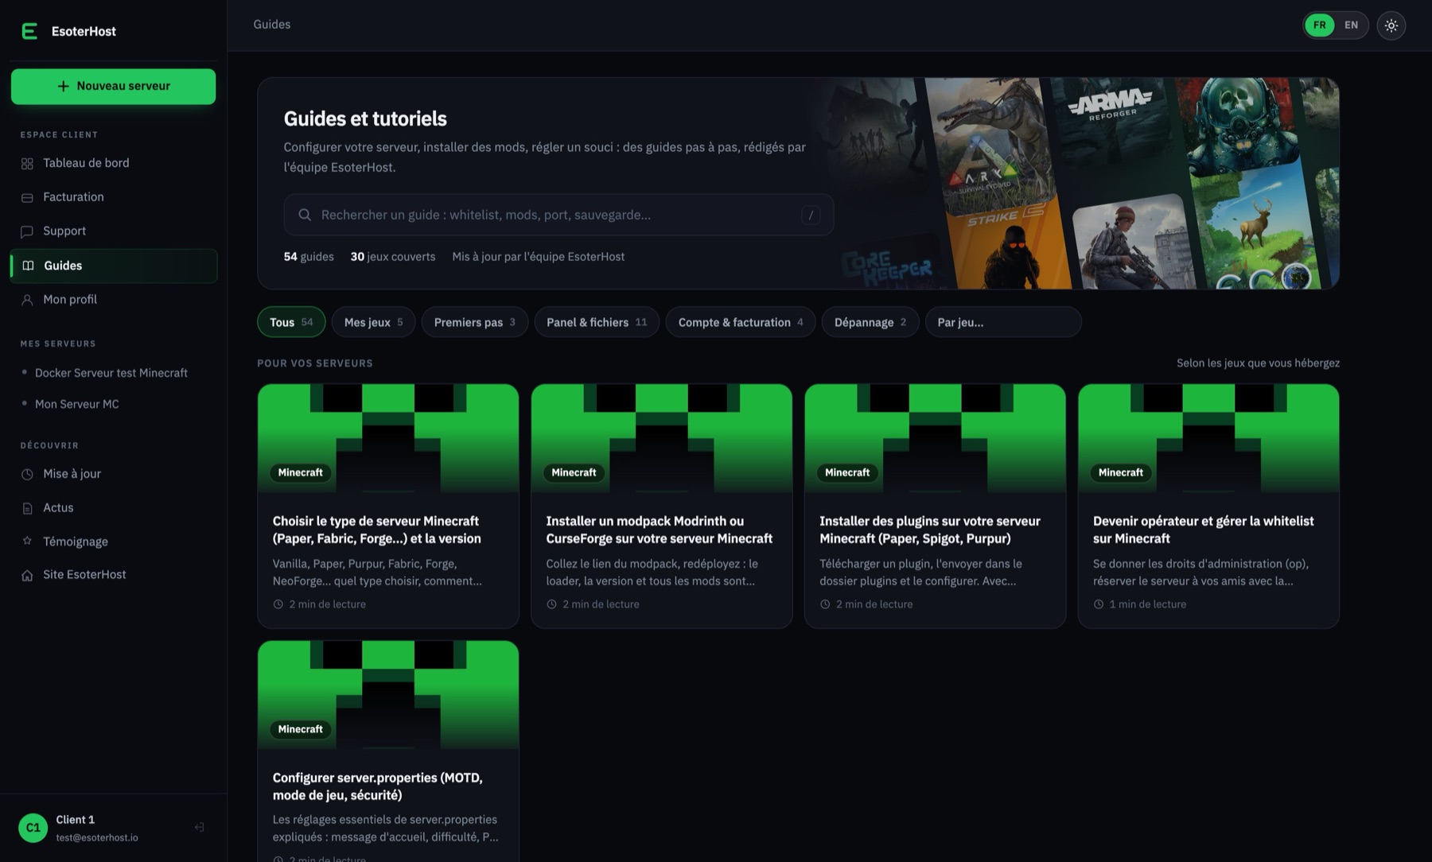Click the plugins guide Minecraft badge
Image resolution: width=1432 pixels, height=862 pixels.
[x=847, y=472]
